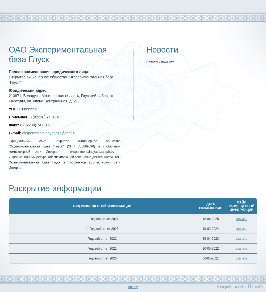Click the Юридический адрес label
The height and width of the screenshot is (292, 266).
[28, 90]
